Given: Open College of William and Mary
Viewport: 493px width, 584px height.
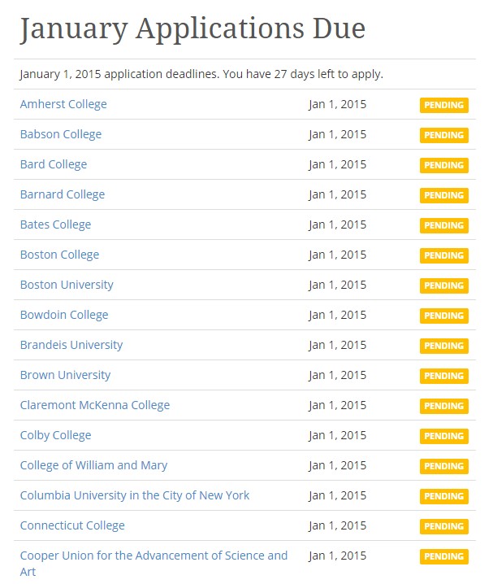Looking at the screenshot, I should 93,466.
